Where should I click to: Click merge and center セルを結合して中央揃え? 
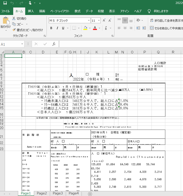tap(166, 28)
